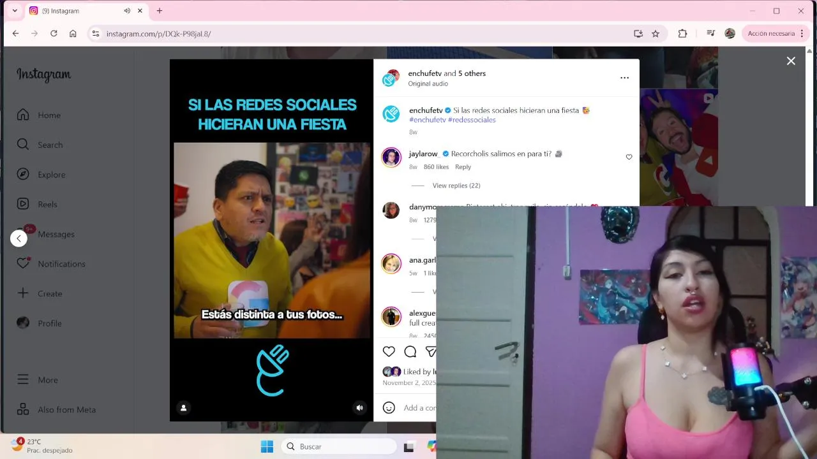This screenshot has height=459, width=817.
Task: Show tagged people icon on video
Action: click(x=183, y=407)
